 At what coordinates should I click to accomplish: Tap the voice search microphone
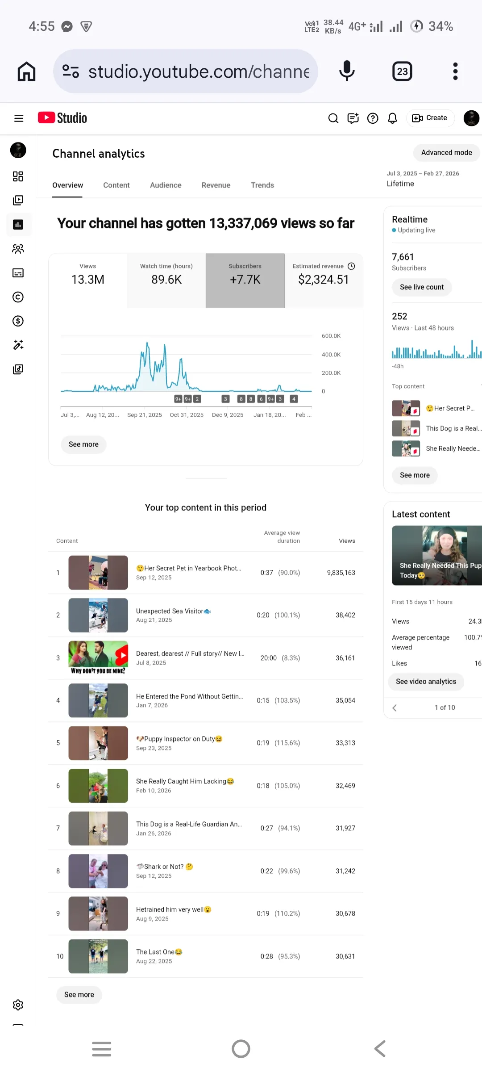click(x=347, y=71)
